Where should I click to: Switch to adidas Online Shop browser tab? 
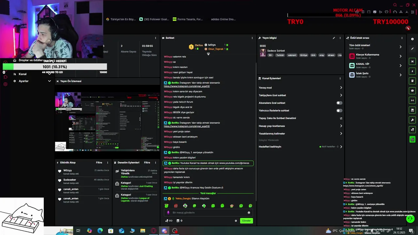223,19
